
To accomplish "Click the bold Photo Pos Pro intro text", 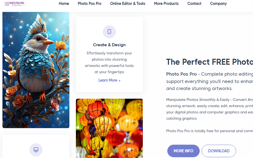I will (x=181, y=74).
